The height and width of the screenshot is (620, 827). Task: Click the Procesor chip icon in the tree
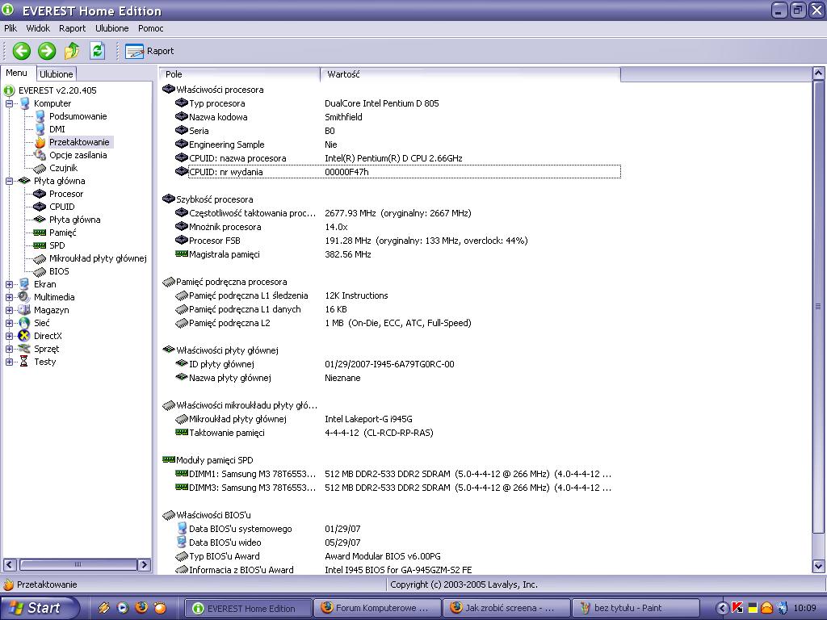pos(40,194)
